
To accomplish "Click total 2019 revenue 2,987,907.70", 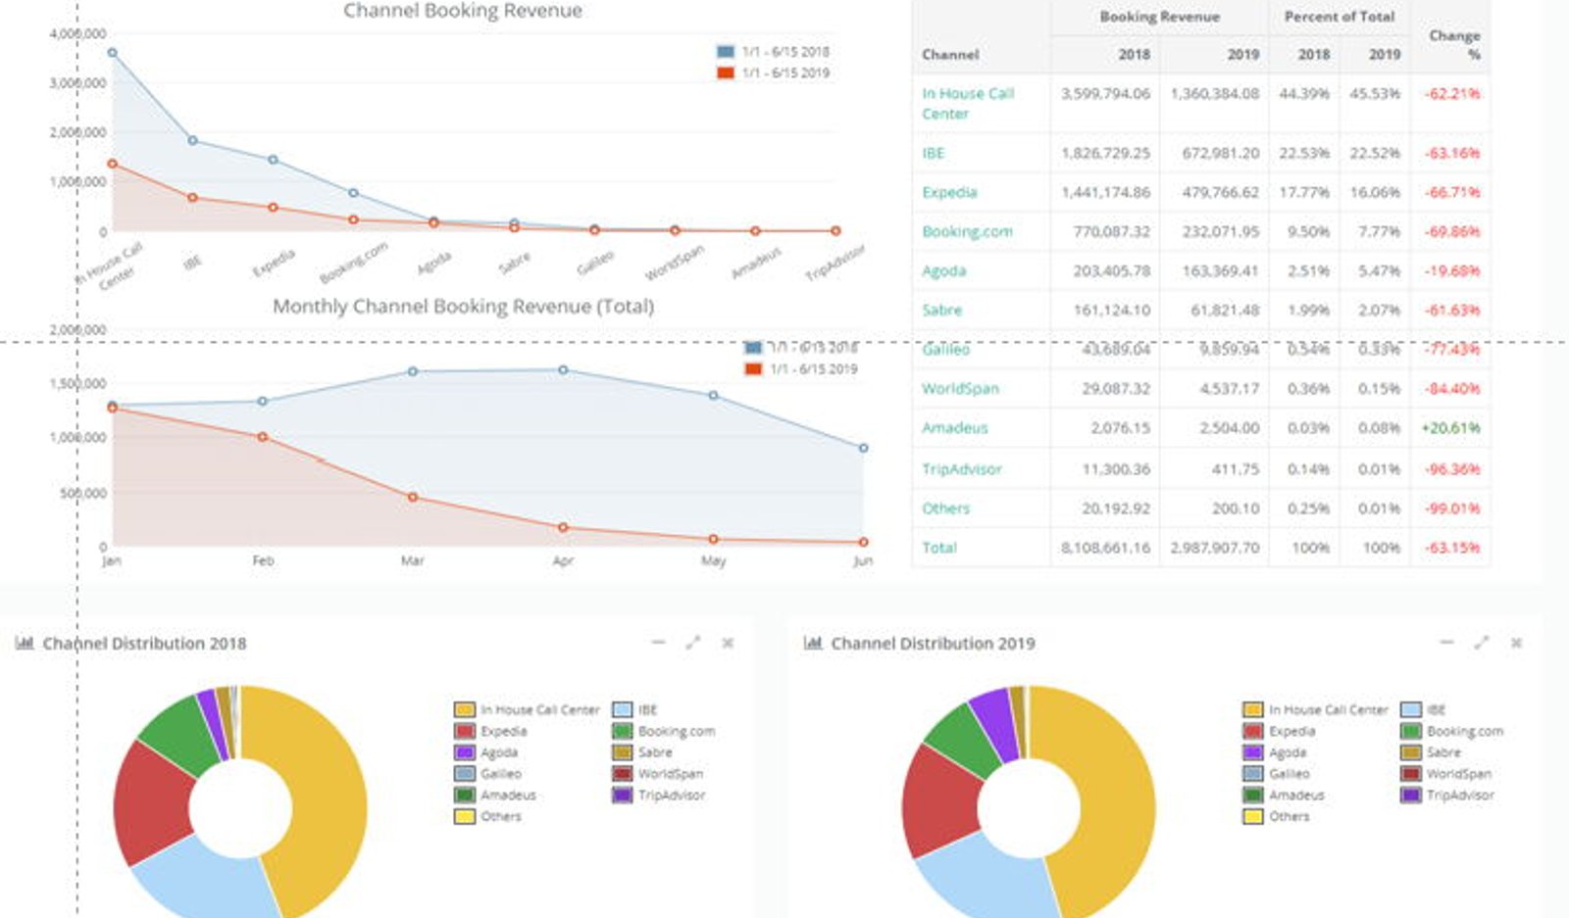I will tap(1215, 548).
